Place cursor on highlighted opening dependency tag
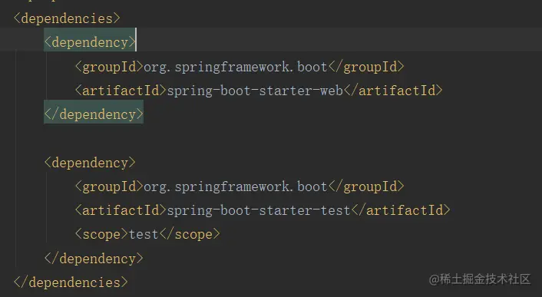Viewport: 542px width, 297px height. coord(90,42)
